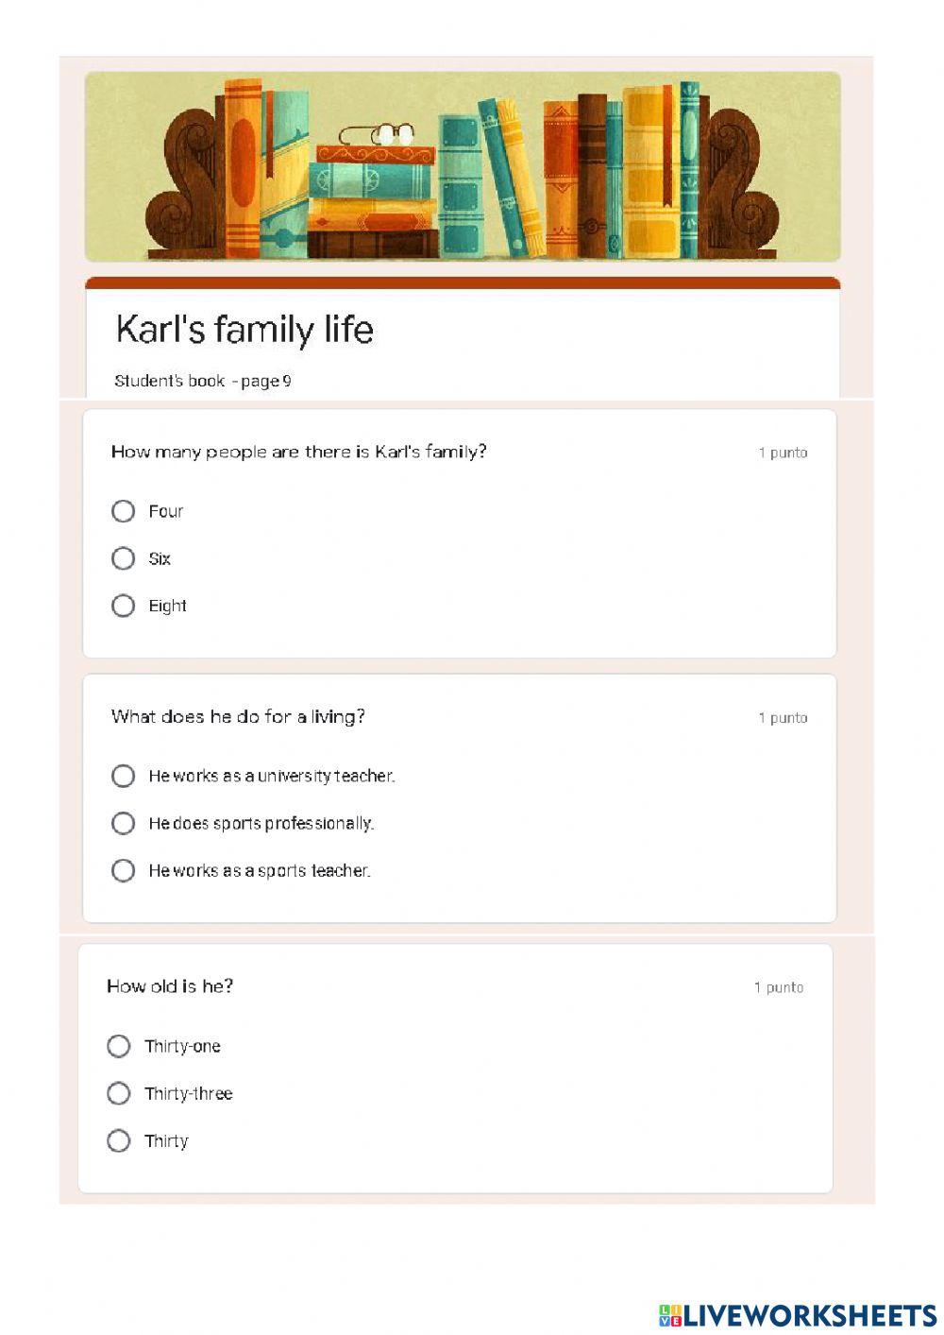Click the question about Karl's family size
This screenshot has width=944, height=1335.
coord(298,452)
